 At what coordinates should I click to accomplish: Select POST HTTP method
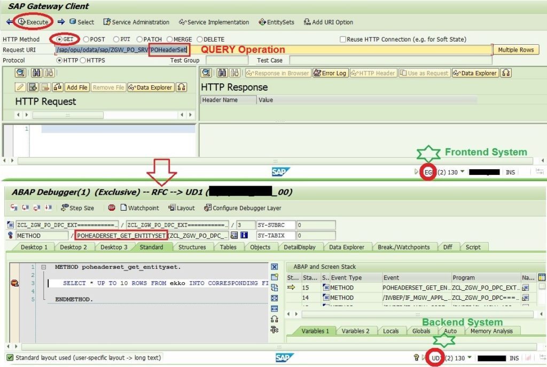[86, 39]
